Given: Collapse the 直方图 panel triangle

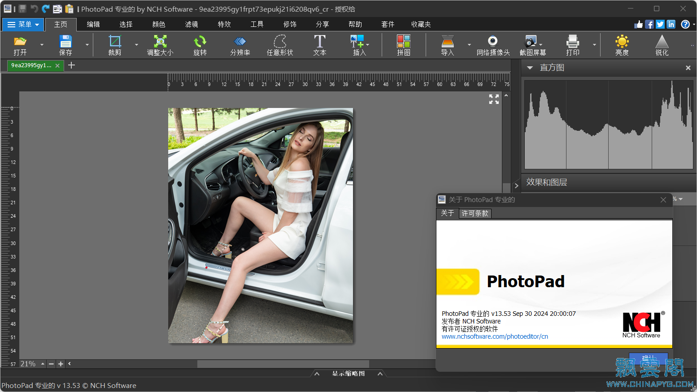Looking at the screenshot, I should tap(530, 68).
